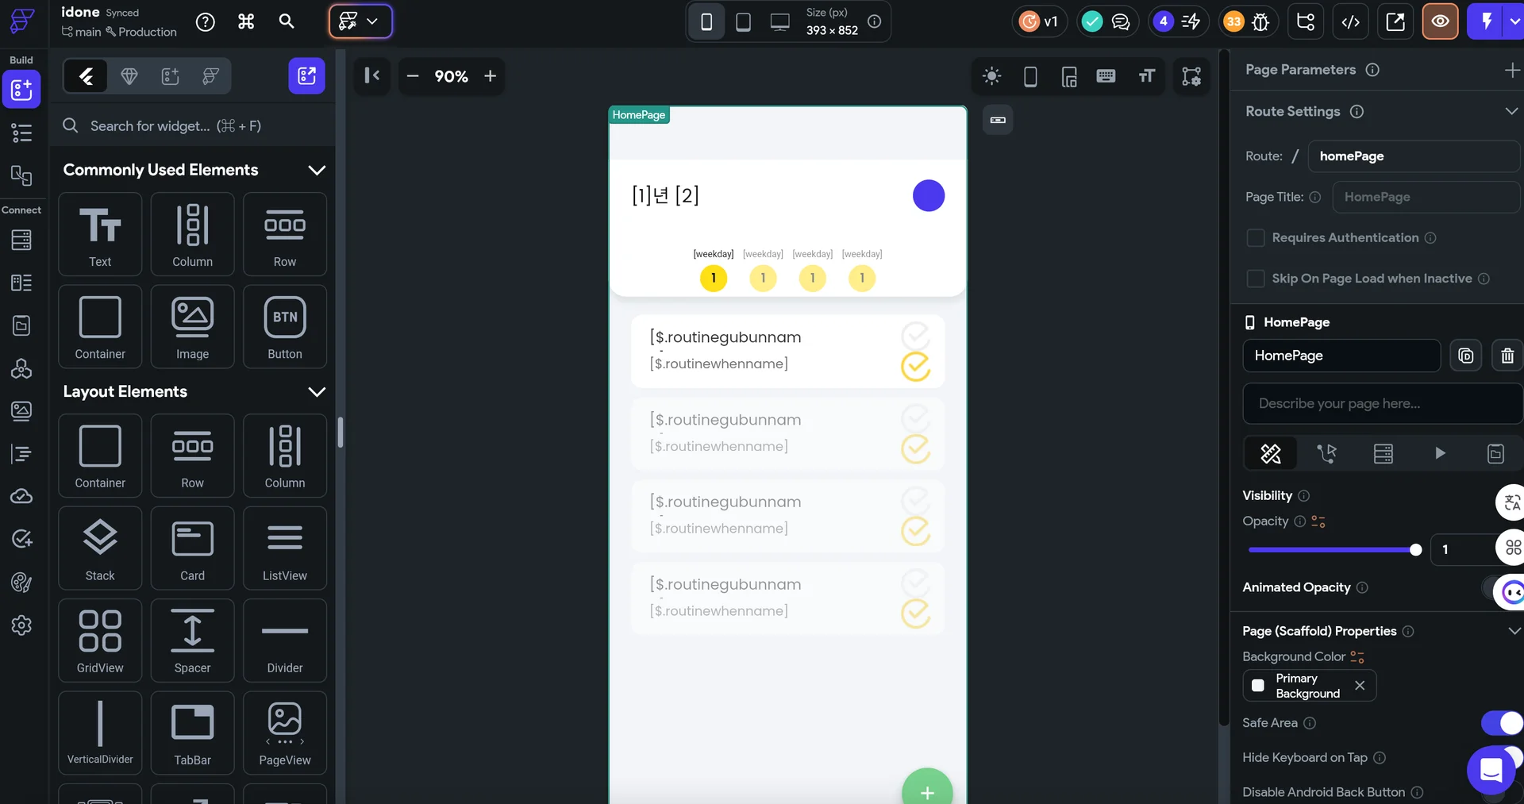Toggle light/dark mode sun icon
This screenshot has width=1524, height=804.
[991, 76]
